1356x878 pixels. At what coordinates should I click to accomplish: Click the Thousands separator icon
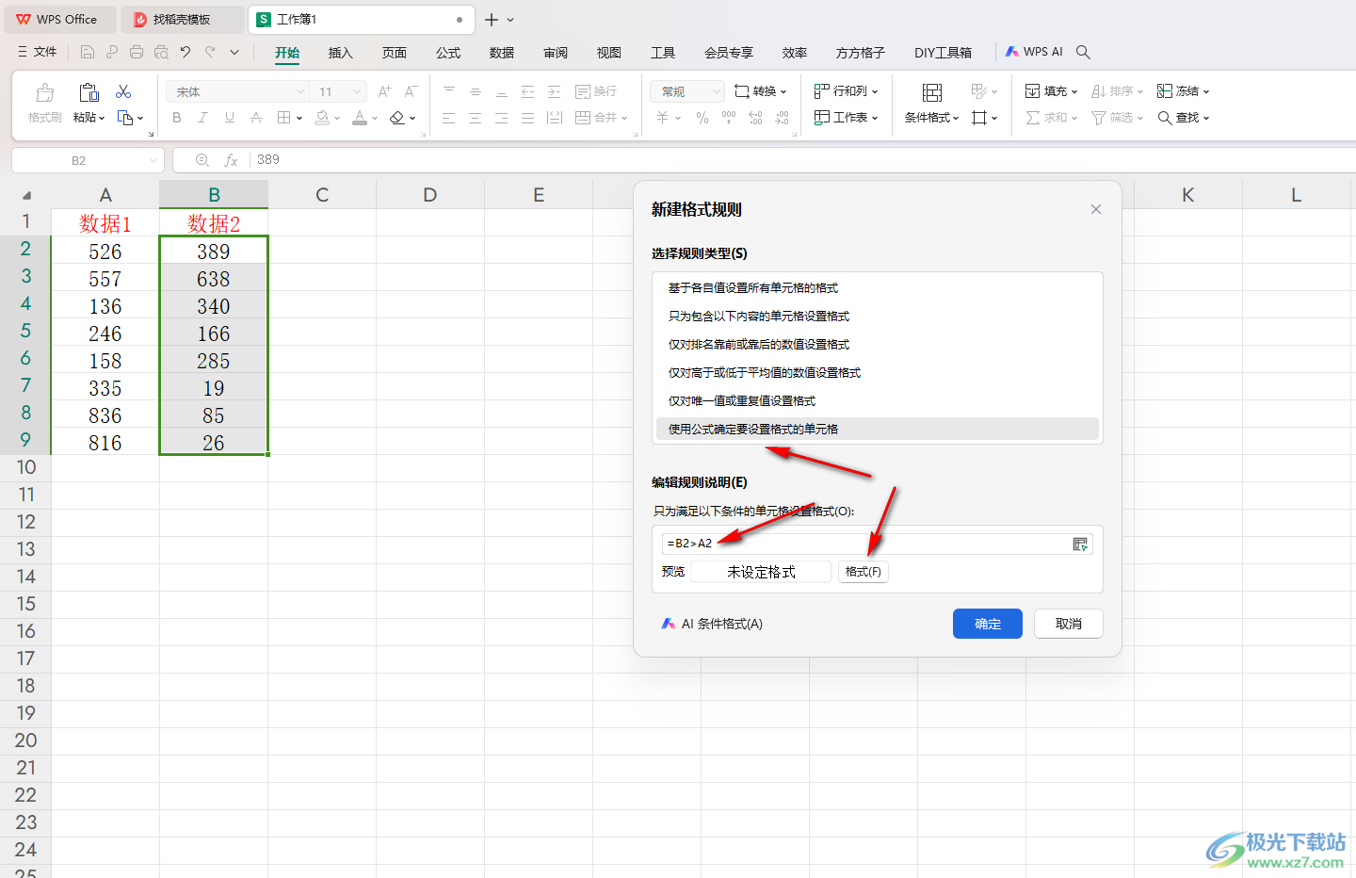click(x=729, y=118)
